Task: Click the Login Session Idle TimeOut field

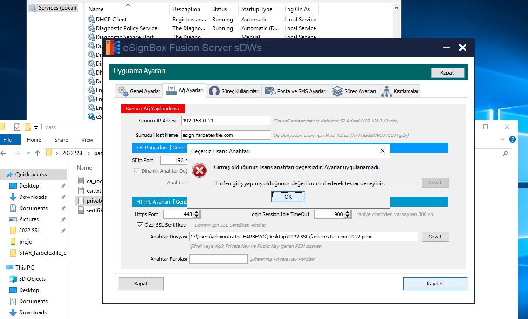Action: click(329, 214)
